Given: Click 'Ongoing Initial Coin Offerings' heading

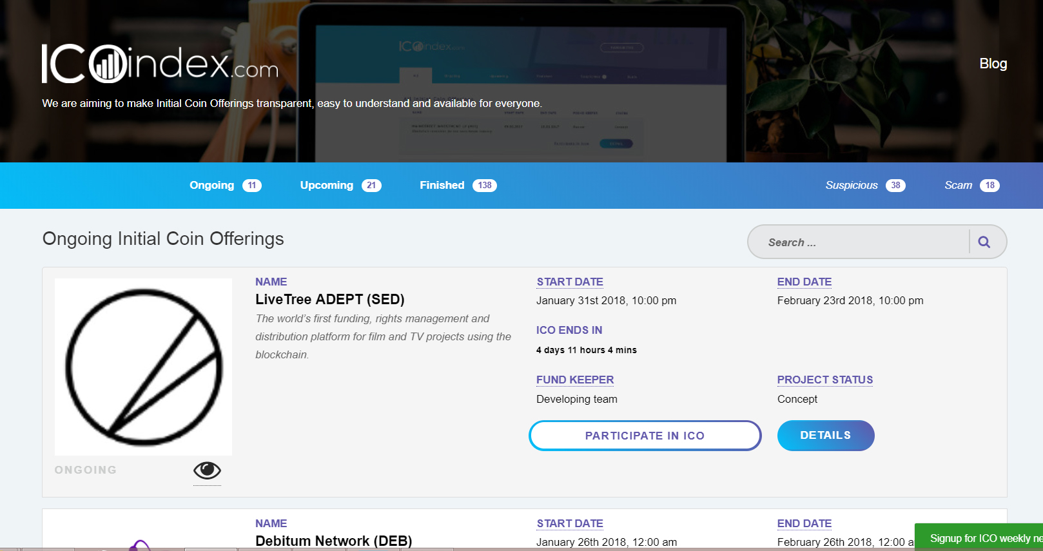Looking at the screenshot, I should pos(163,238).
